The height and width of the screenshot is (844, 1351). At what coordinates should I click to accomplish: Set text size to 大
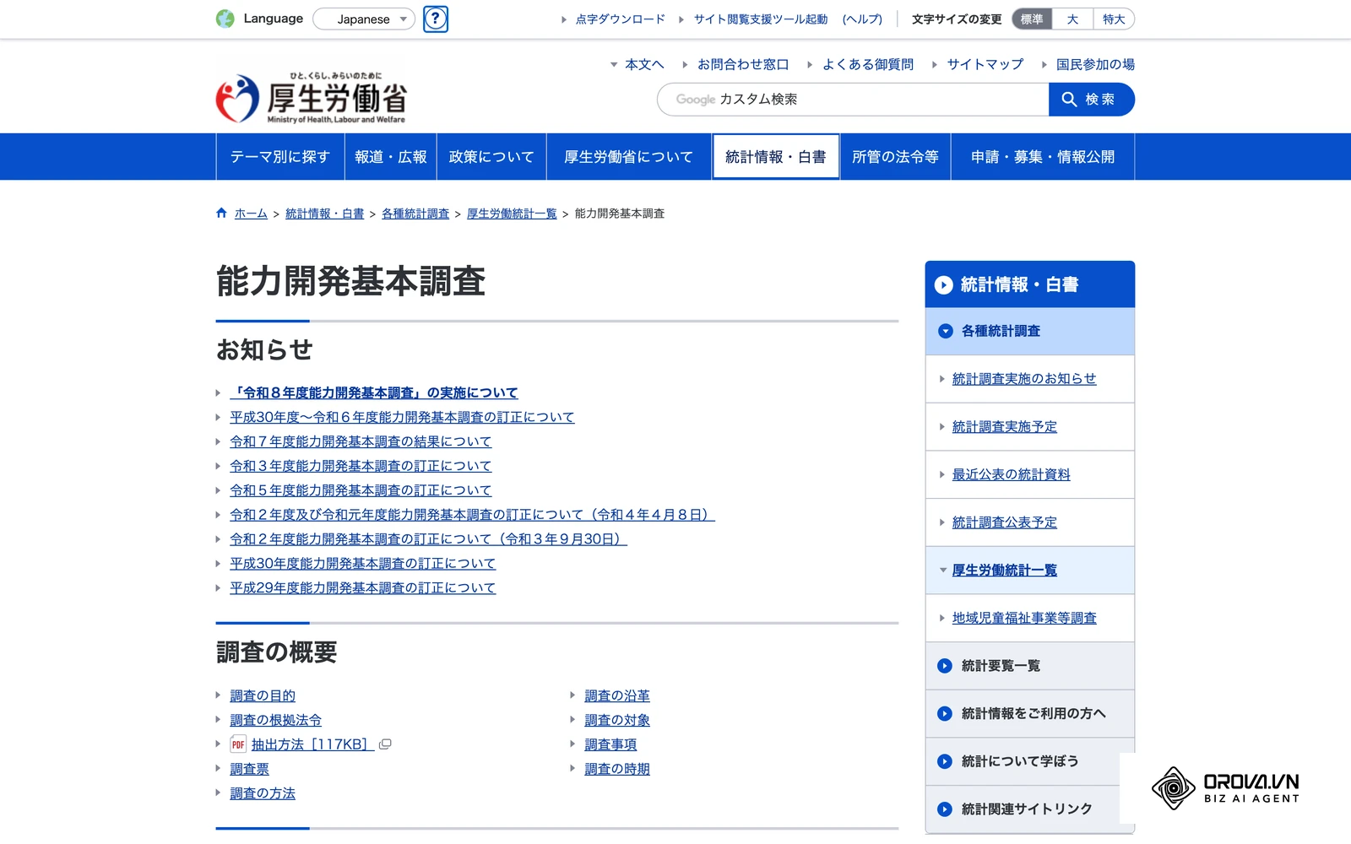(1072, 19)
